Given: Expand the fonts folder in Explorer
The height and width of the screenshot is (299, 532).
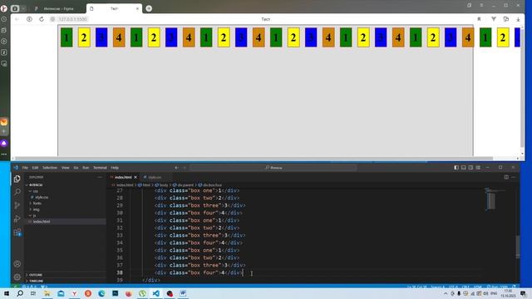Looking at the screenshot, I should point(37,203).
